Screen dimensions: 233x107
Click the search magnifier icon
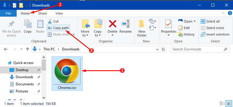point(225,49)
